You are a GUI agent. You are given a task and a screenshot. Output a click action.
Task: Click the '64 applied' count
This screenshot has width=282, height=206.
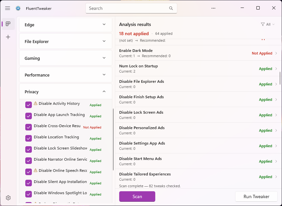[x=164, y=34]
